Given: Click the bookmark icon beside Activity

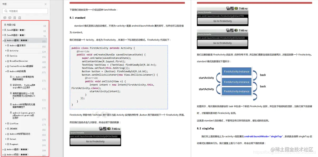Looking at the screenshot, I should pos(8,51).
